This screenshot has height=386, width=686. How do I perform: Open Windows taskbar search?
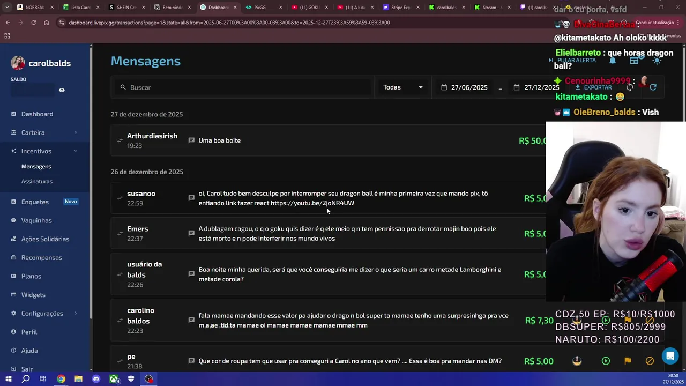(x=26, y=379)
